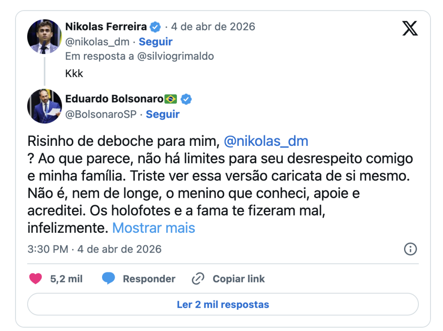Screen dimensions: 443x331
Task: Click Nikolas Ferreira's verified badge
Action: 155,27
